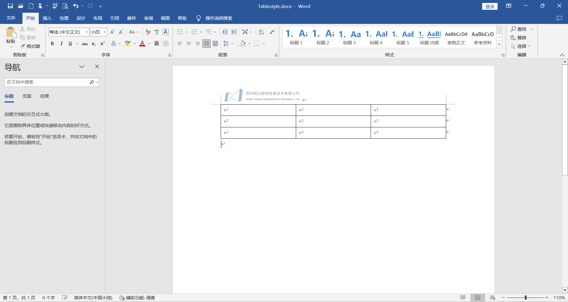Image resolution: width=568 pixels, height=302 pixels.
Task: Click the zoom slider handle
Action: 525,298
